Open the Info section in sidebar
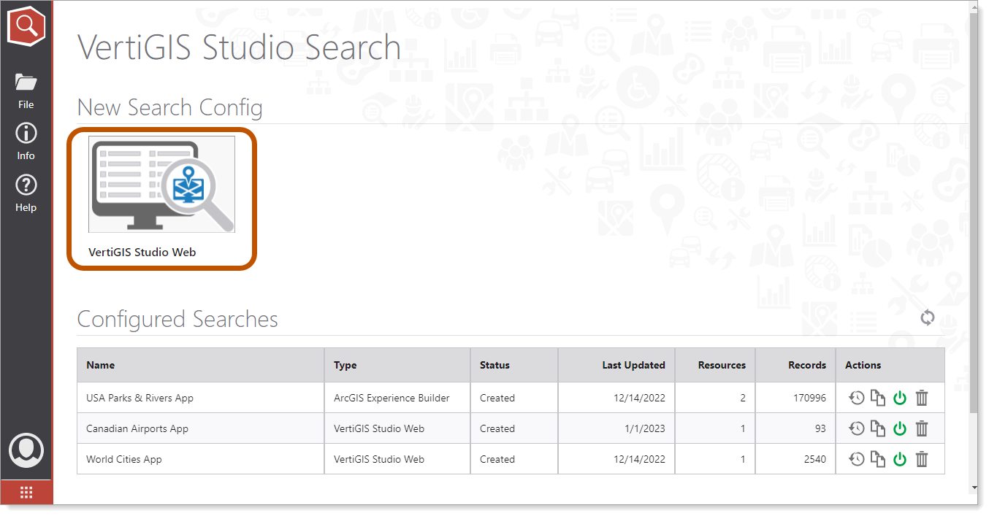This screenshot has width=989, height=516. (26, 141)
